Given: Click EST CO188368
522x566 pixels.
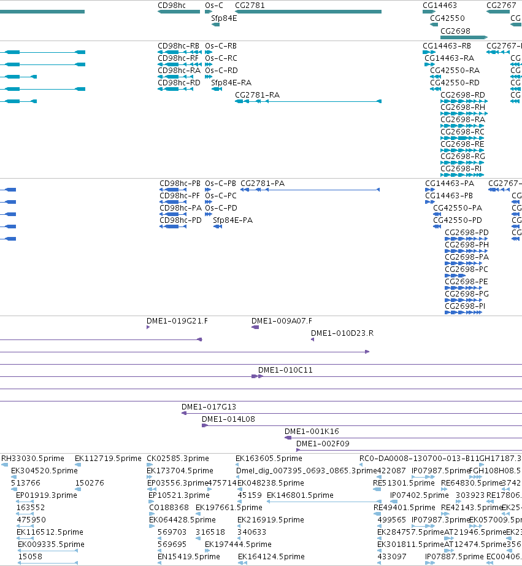Looking at the screenshot, I should pyautogui.click(x=169, y=508).
